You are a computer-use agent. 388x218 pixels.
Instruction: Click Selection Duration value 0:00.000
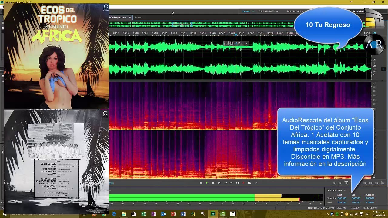click(x=370, y=198)
